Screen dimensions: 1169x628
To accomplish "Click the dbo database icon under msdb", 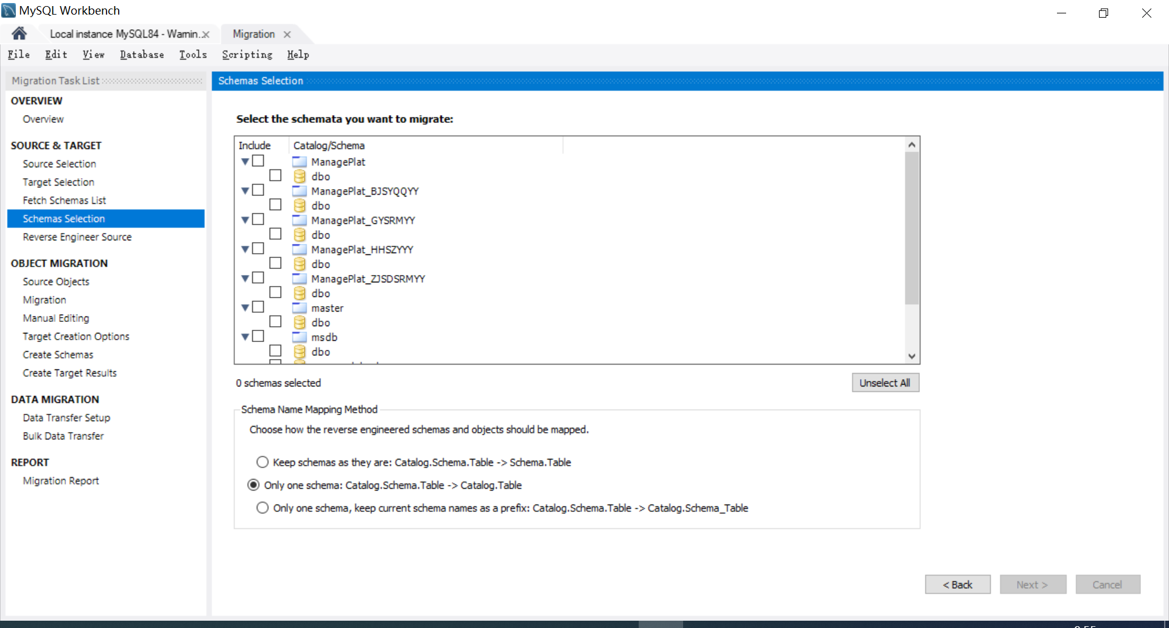I will click(300, 352).
